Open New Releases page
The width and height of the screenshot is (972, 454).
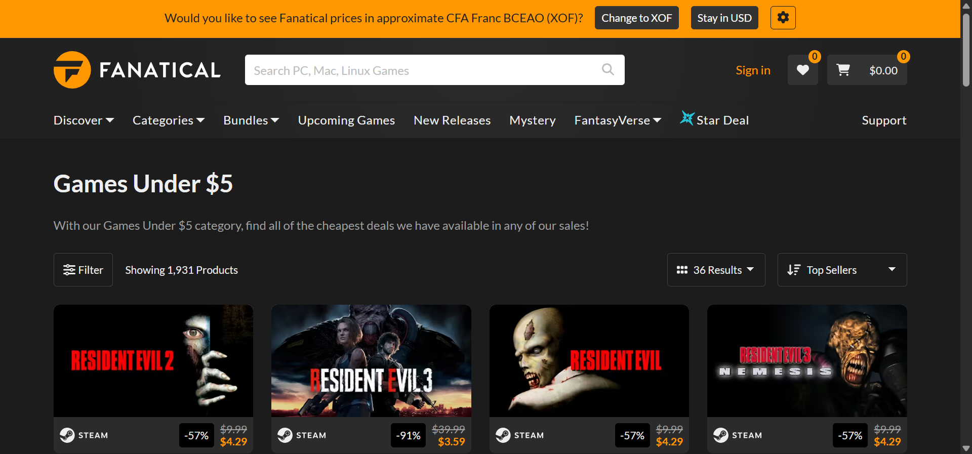[x=452, y=120]
